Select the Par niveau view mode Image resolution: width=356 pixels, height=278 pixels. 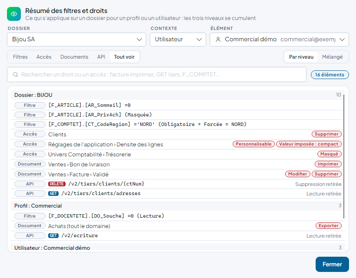[x=301, y=57]
